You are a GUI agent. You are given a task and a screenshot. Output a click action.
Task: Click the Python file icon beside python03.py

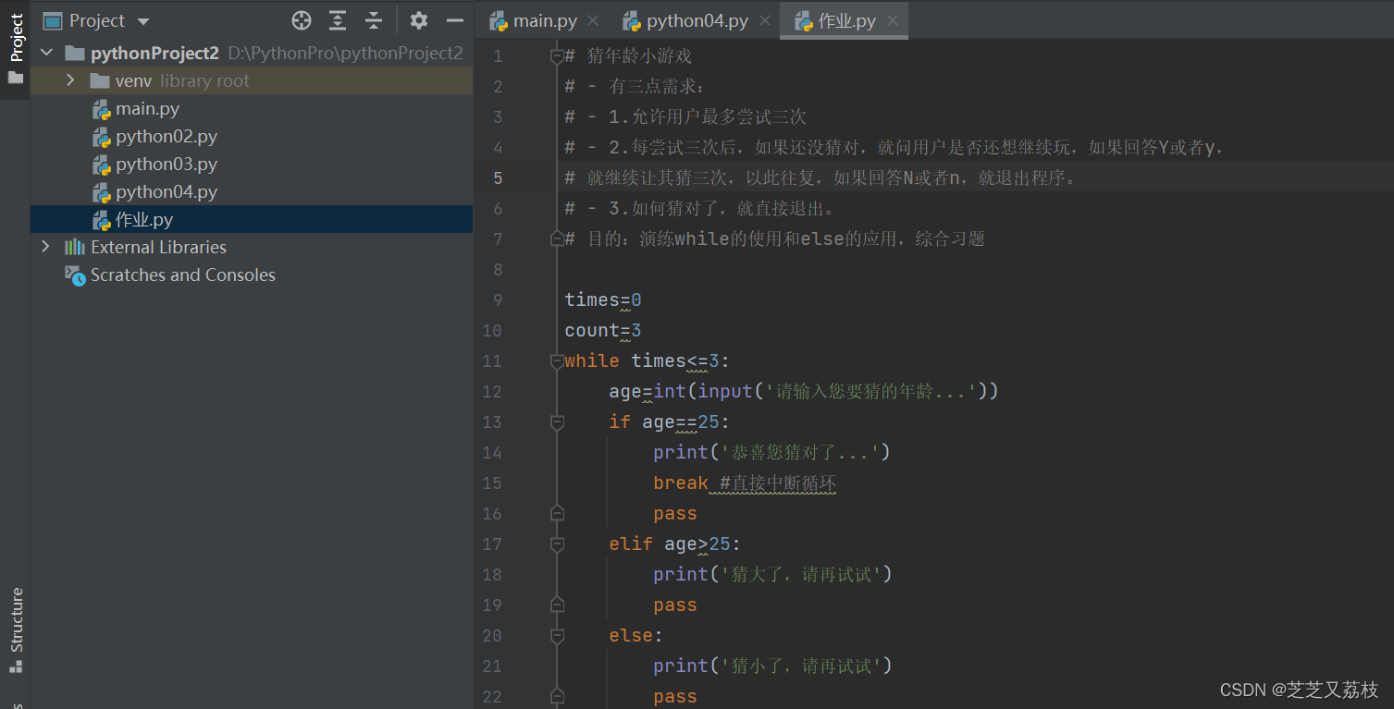(101, 165)
